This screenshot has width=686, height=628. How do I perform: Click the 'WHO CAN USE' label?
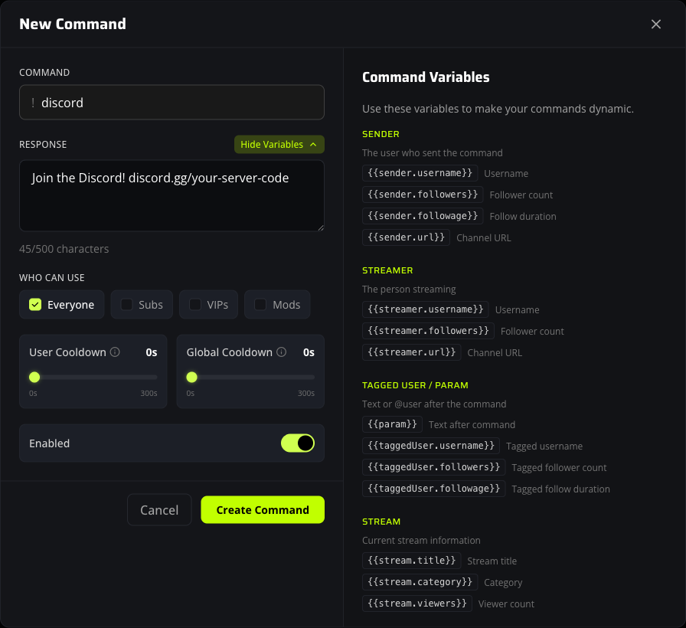(x=52, y=278)
